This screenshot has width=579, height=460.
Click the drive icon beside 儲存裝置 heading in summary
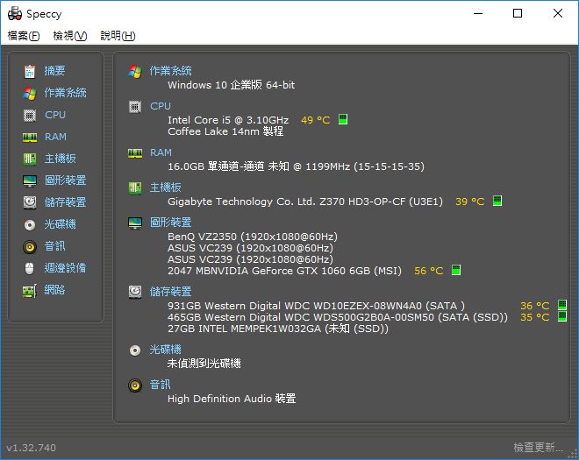coord(135,292)
